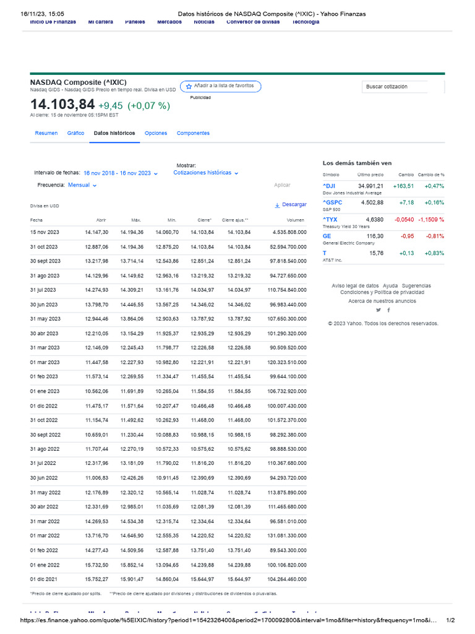Open Noticias in the top navigation
This screenshot has width=475, height=634.
click(x=204, y=22)
